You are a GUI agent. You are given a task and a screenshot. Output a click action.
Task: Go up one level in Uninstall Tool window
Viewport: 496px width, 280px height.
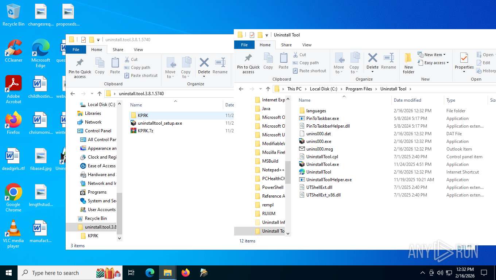(268, 89)
